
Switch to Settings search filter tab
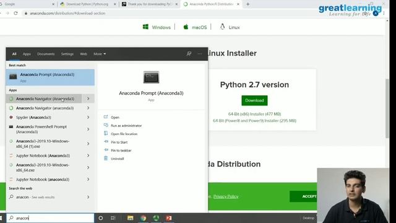(x=67, y=54)
